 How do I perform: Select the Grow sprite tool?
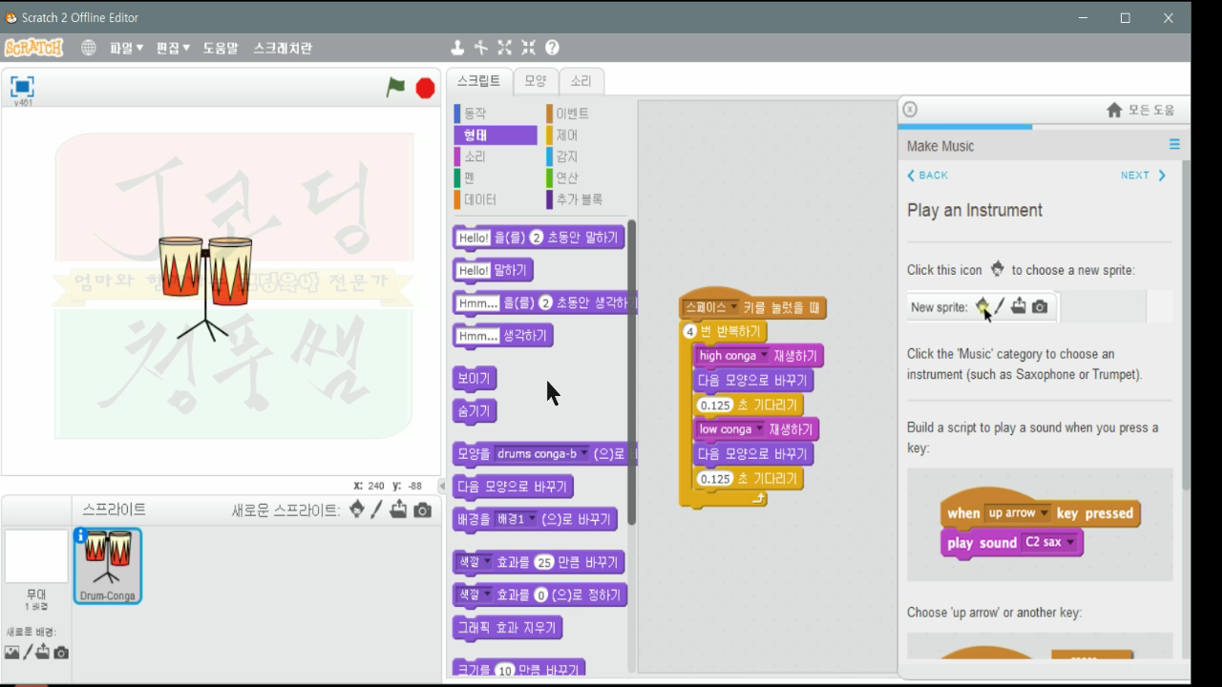point(504,48)
